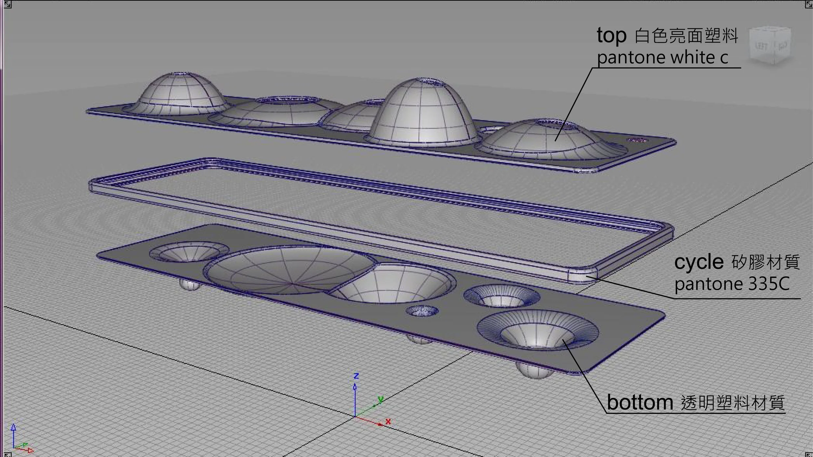The height and width of the screenshot is (457, 813).
Task: Click the green Y axis label at origin
Action: pos(380,398)
